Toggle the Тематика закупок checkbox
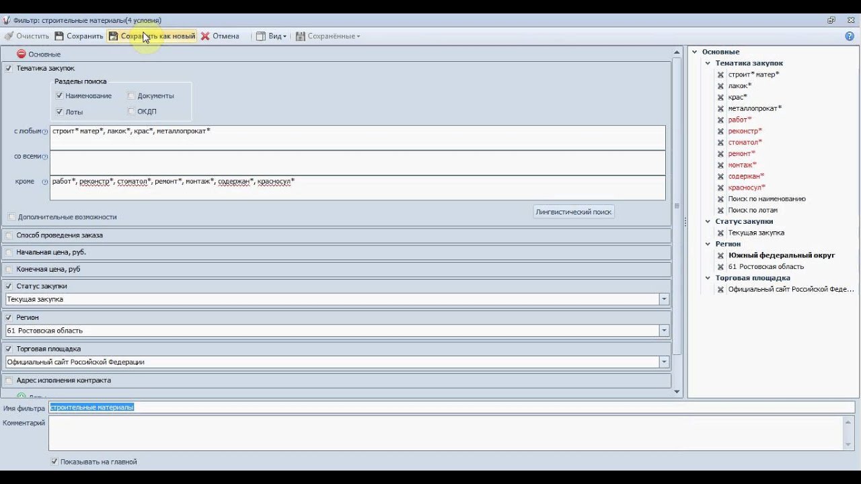Image resolution: width=861 pixels, height=484 pixels. coord(9,68)
